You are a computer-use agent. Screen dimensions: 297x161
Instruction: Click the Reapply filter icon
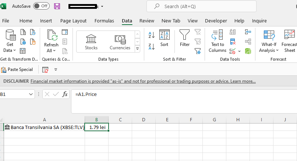(198, 42)
